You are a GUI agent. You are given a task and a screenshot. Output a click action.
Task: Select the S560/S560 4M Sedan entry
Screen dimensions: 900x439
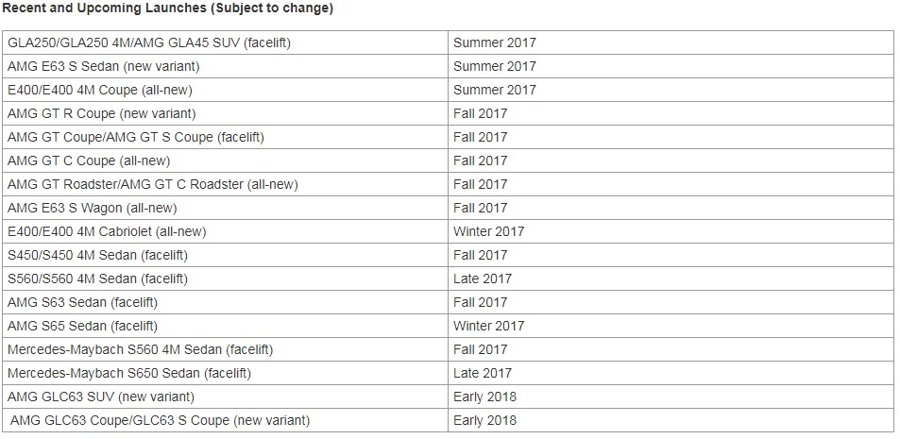[97, 279]
